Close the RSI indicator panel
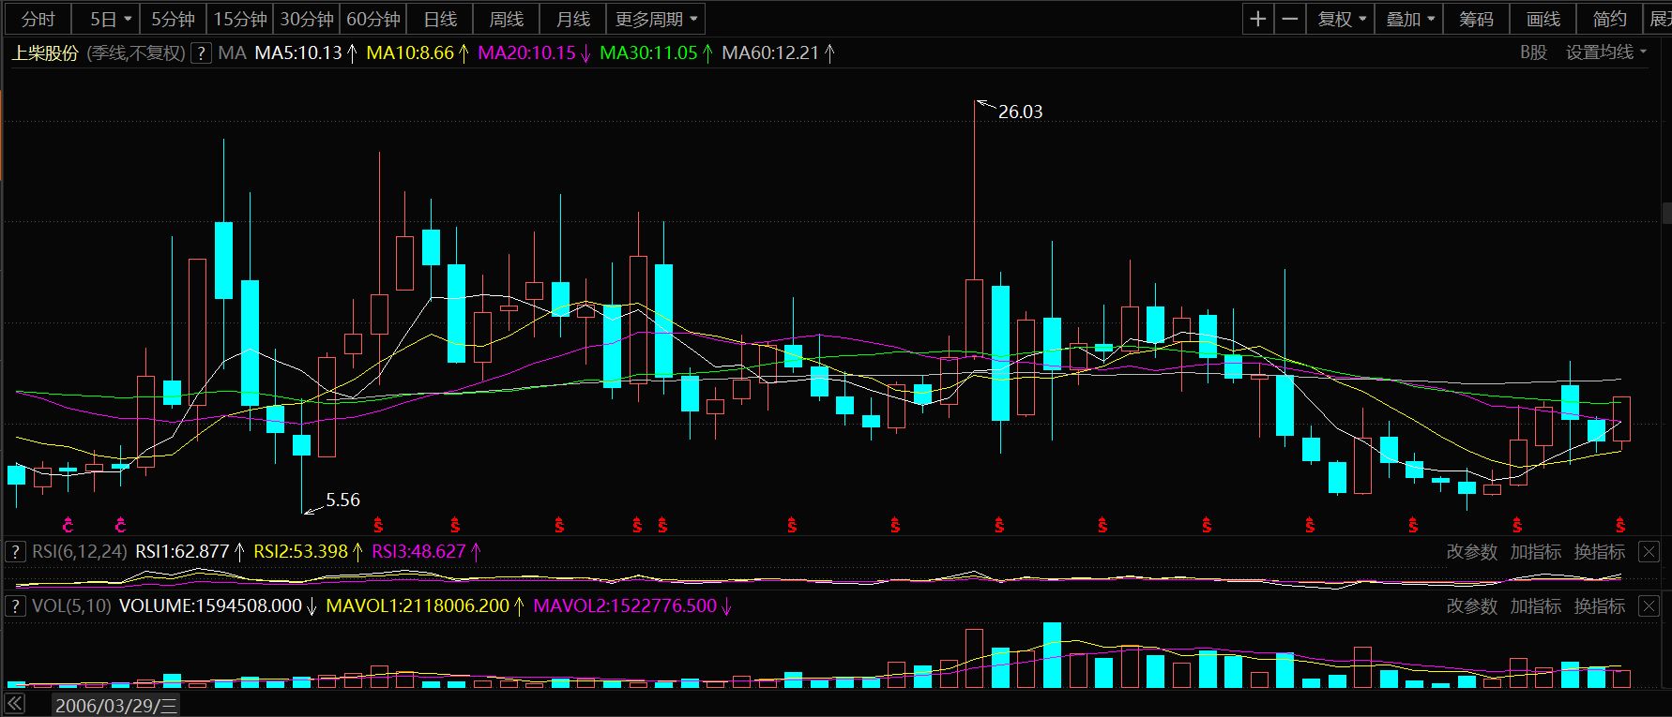Screen dimensions: 1672x717 tap(1649, 552)
